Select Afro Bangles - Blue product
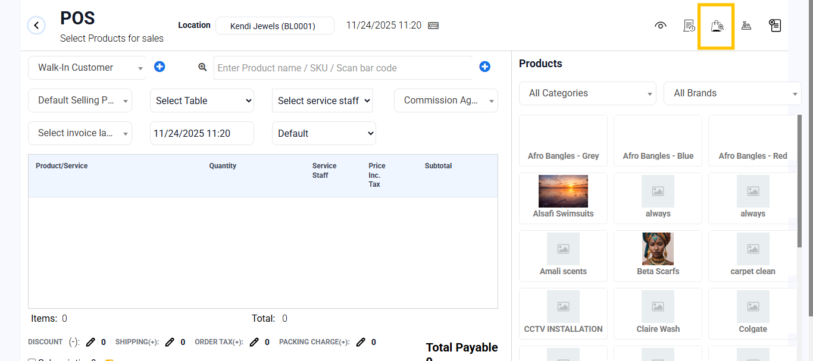This screenshot has height=361, width=813. pyautogui.click(x=658, y=141)
